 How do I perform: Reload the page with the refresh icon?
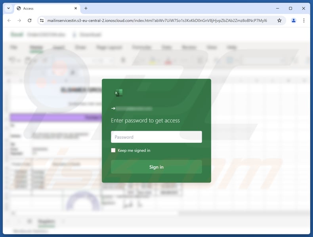coord(30,20)
